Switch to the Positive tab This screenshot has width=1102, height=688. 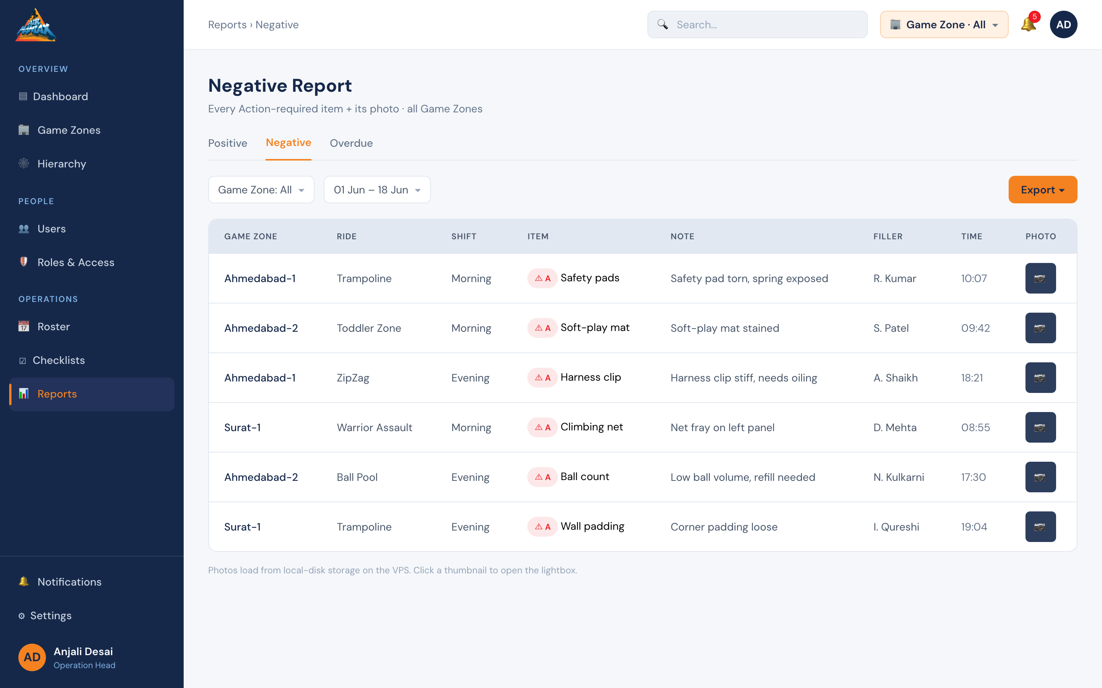(x=227, y=143)
